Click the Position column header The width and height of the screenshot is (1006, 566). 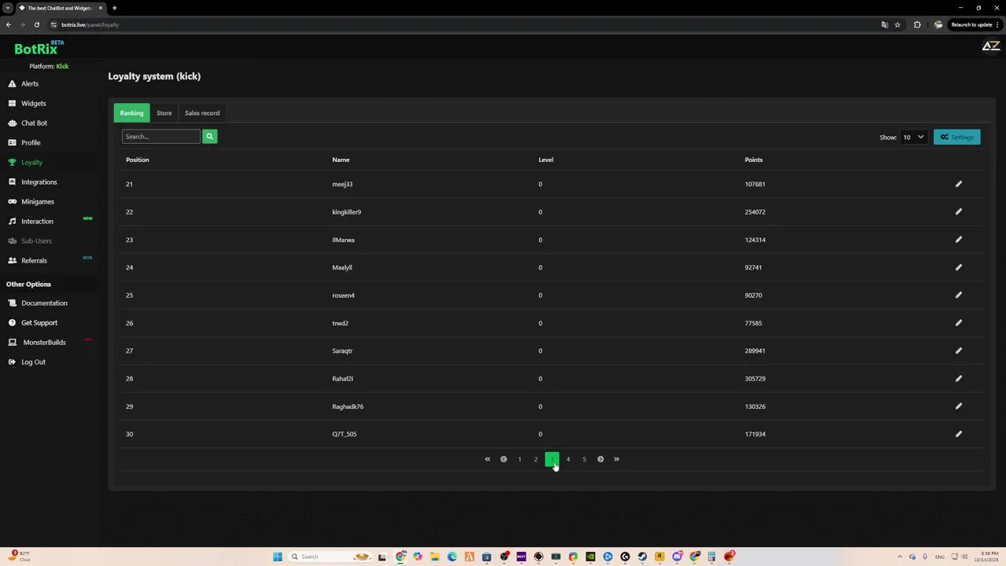coord(138,160)
